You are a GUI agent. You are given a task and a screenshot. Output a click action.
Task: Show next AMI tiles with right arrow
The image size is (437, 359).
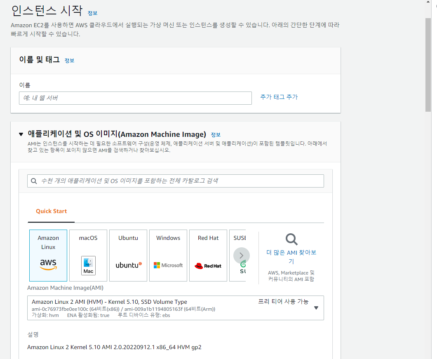click(x=241, y=255)
